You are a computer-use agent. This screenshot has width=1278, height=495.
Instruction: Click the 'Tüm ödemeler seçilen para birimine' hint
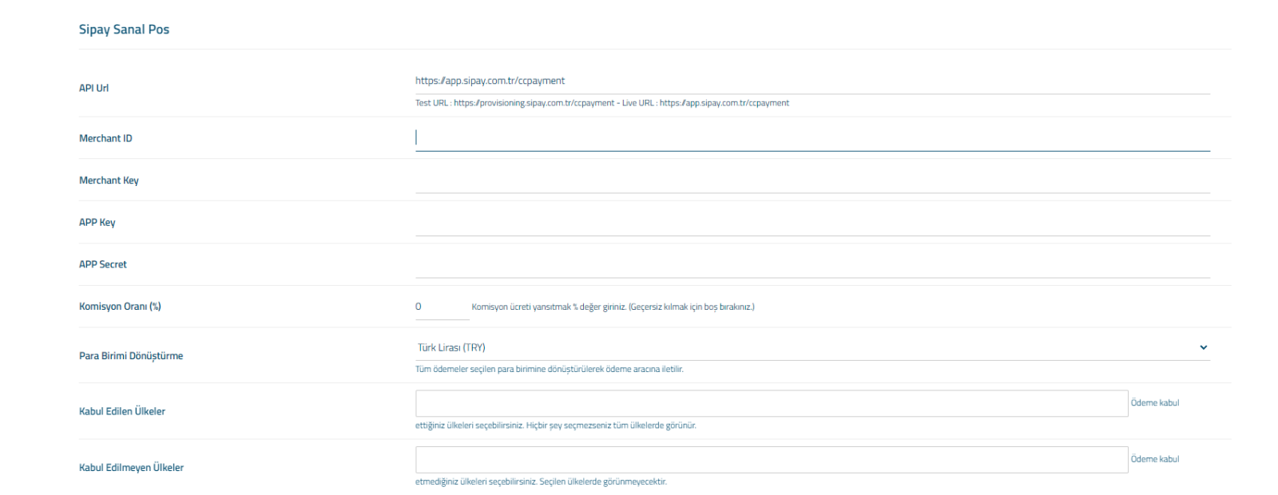pyautogui.click(x=550, y=369)
